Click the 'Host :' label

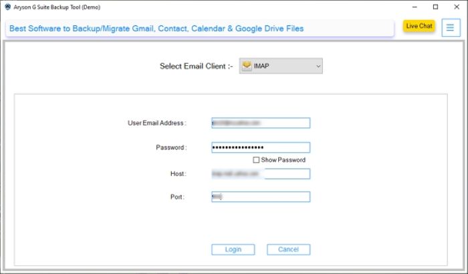point(179,174)
